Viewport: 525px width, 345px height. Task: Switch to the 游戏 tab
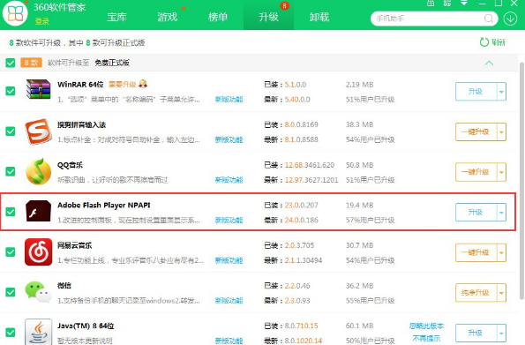tap(168, 17)
